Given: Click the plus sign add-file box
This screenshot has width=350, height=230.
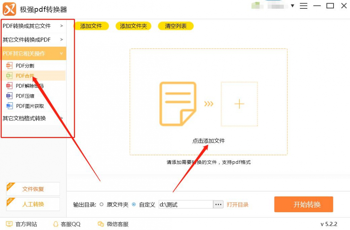Looking at the screenshot, I should (x=239, y=104).
